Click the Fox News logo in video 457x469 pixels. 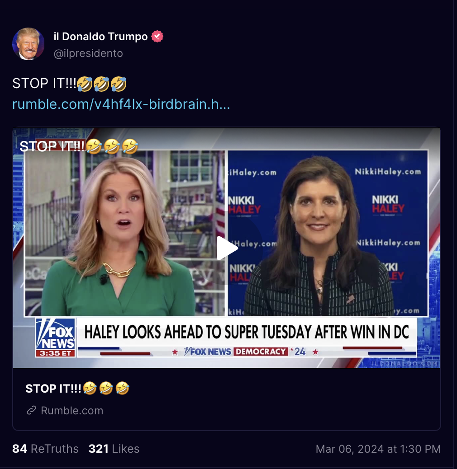click(x=55, y=338)
